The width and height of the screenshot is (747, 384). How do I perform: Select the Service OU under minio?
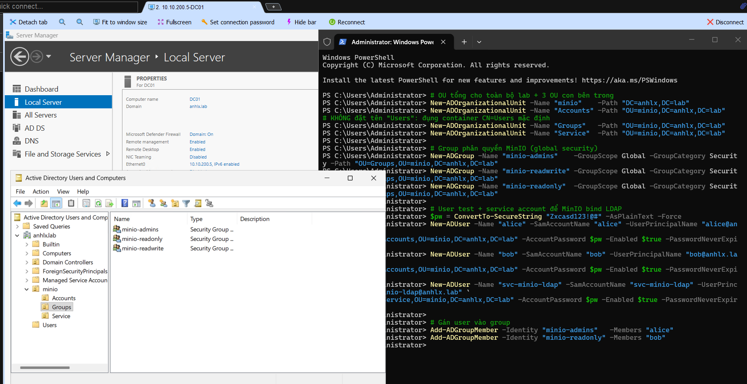point(61,316)
